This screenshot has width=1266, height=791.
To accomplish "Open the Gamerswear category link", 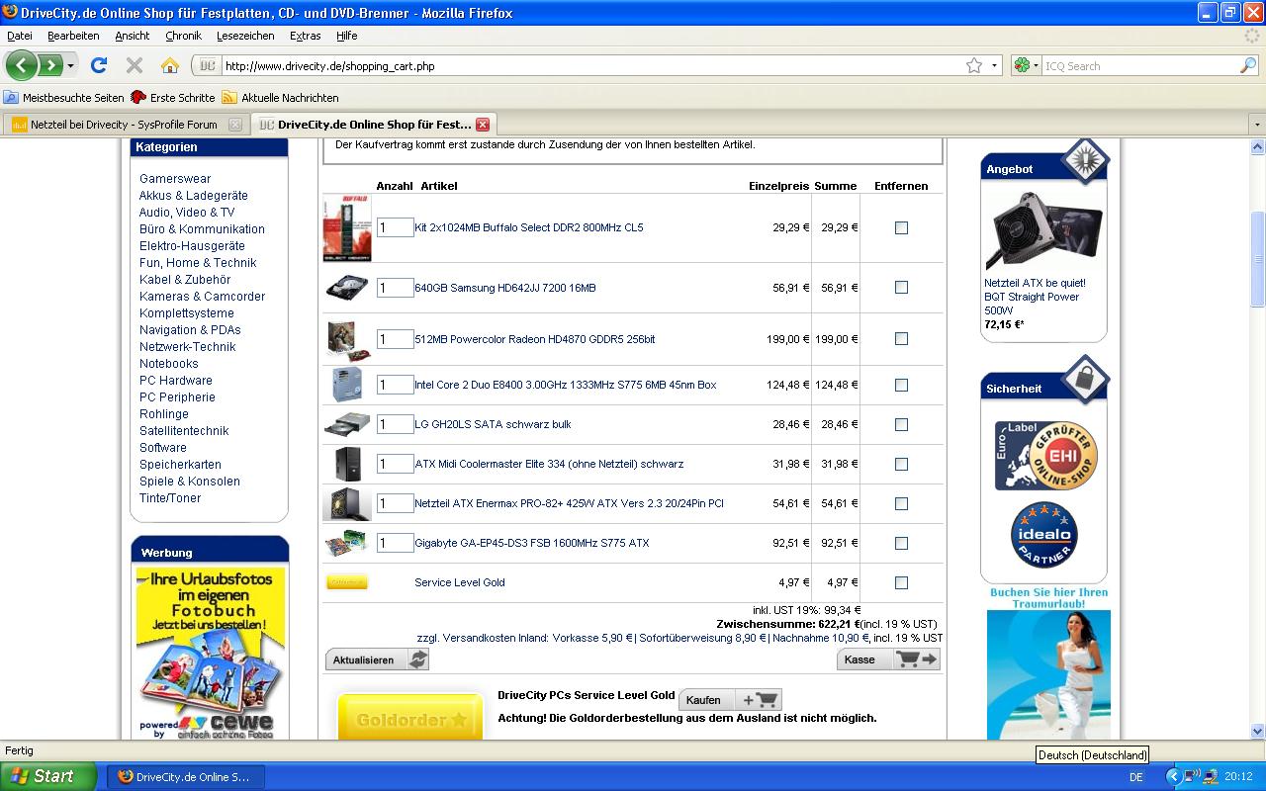I will click(x=175, y=179).
